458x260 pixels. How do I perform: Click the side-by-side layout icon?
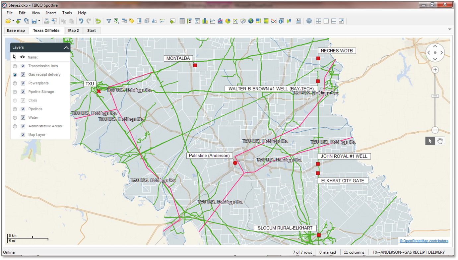coord(326,21)
